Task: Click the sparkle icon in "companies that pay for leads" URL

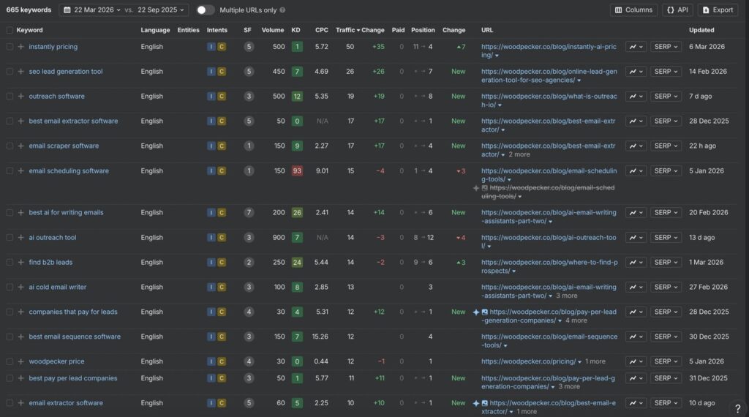Action: 476,312
